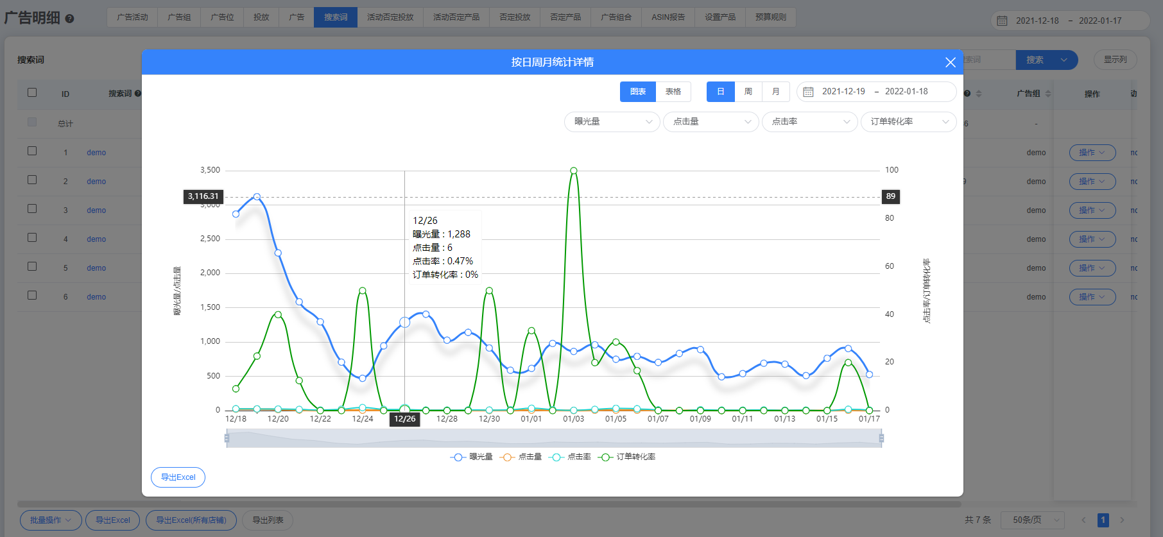
Task: Toggle 订单转化率 legend marker
Action: (605, 457)
